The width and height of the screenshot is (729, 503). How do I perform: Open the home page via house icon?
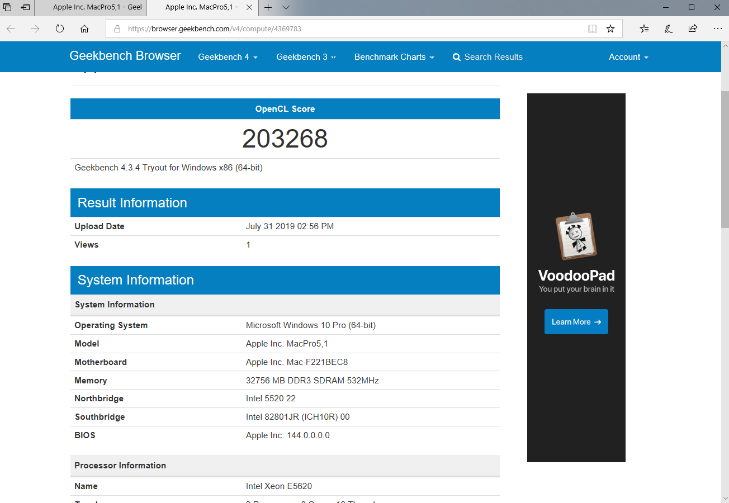point(84,29)
